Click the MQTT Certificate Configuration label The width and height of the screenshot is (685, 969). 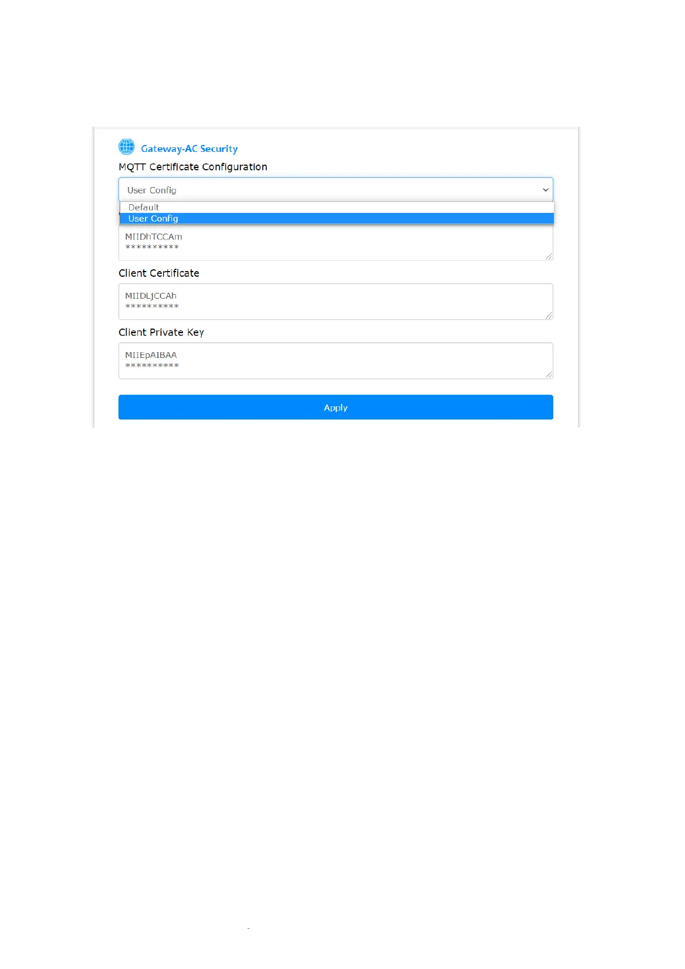(193, 167)
